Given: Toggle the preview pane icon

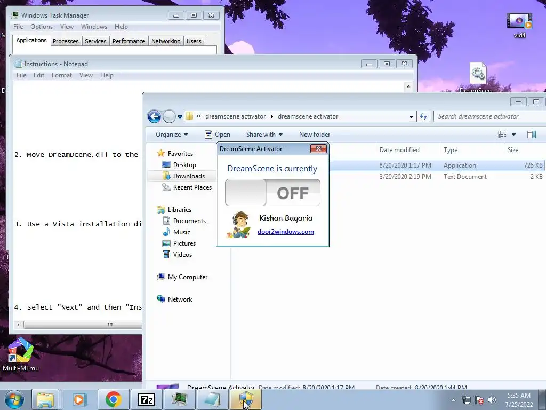Looking at the screenshot, I should (x=532, y=134).
